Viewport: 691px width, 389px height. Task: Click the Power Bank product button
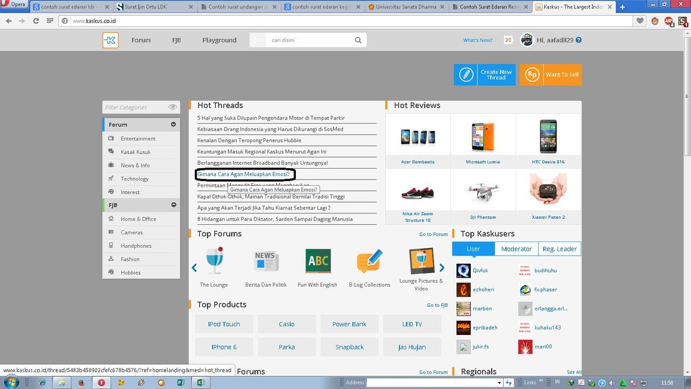click(x=349, y=324)
